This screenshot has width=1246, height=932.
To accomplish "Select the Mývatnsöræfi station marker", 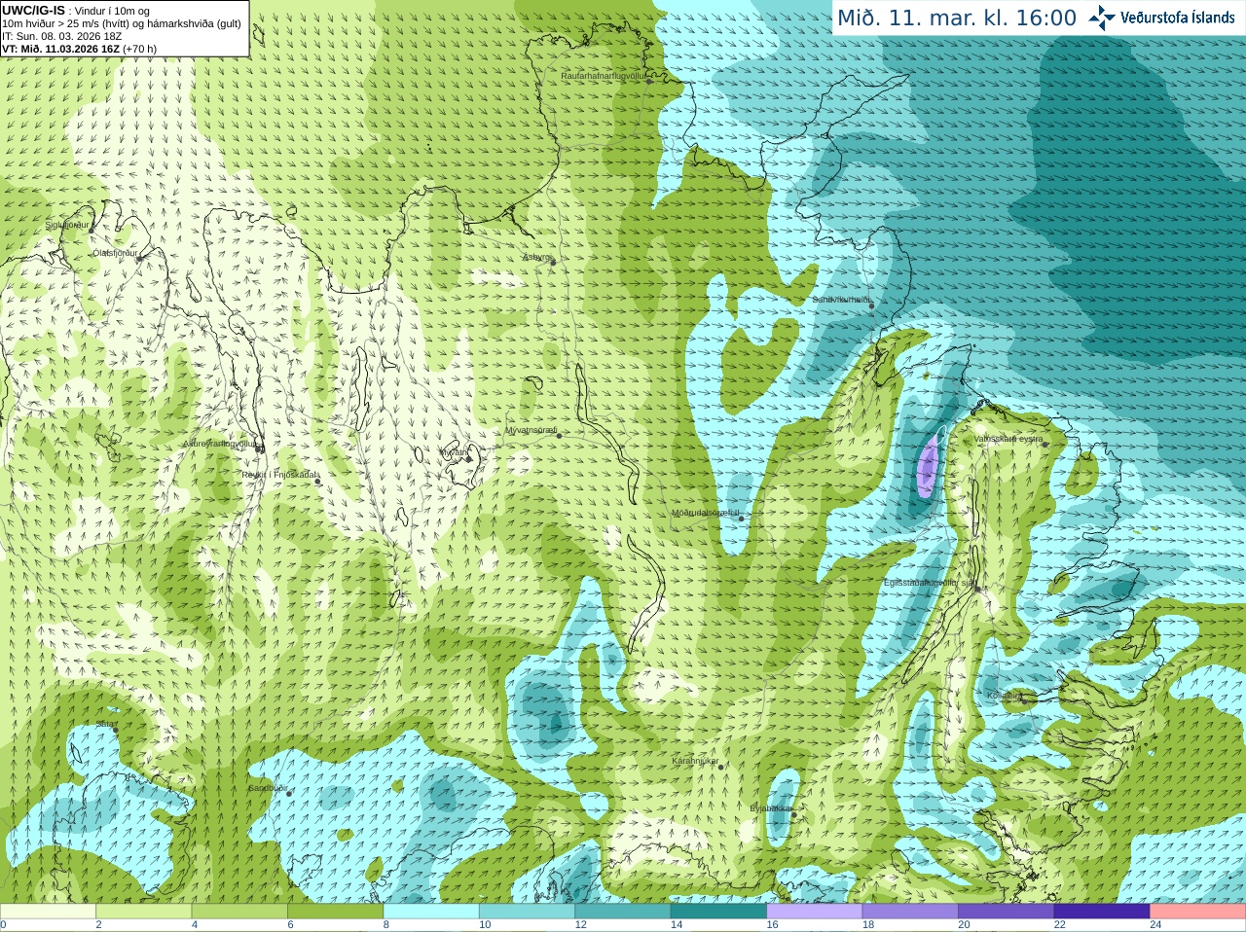I will [559, 435].
